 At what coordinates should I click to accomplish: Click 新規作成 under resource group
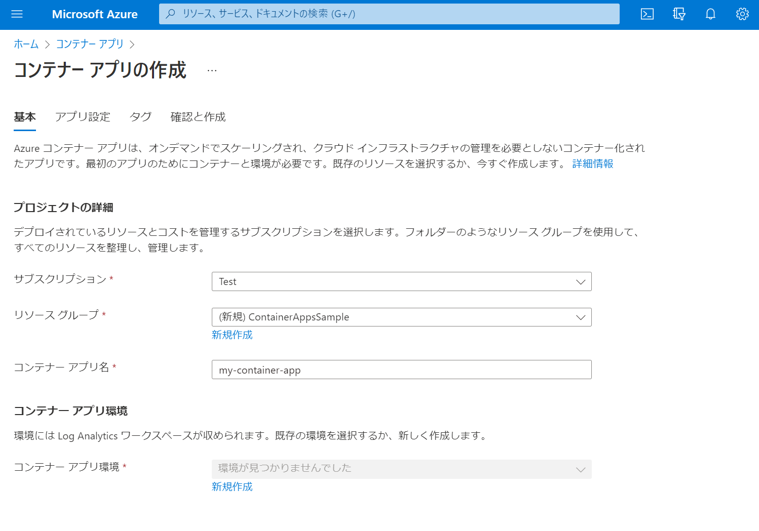tap(232, 335)
